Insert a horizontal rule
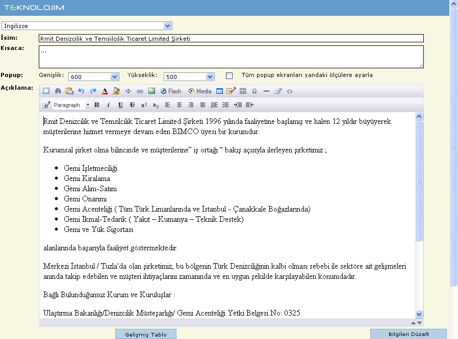Screen dimensions: 458x339 click(266, 91)
